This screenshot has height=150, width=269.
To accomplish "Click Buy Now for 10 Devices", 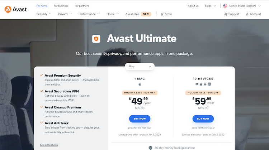I will 203,119.
